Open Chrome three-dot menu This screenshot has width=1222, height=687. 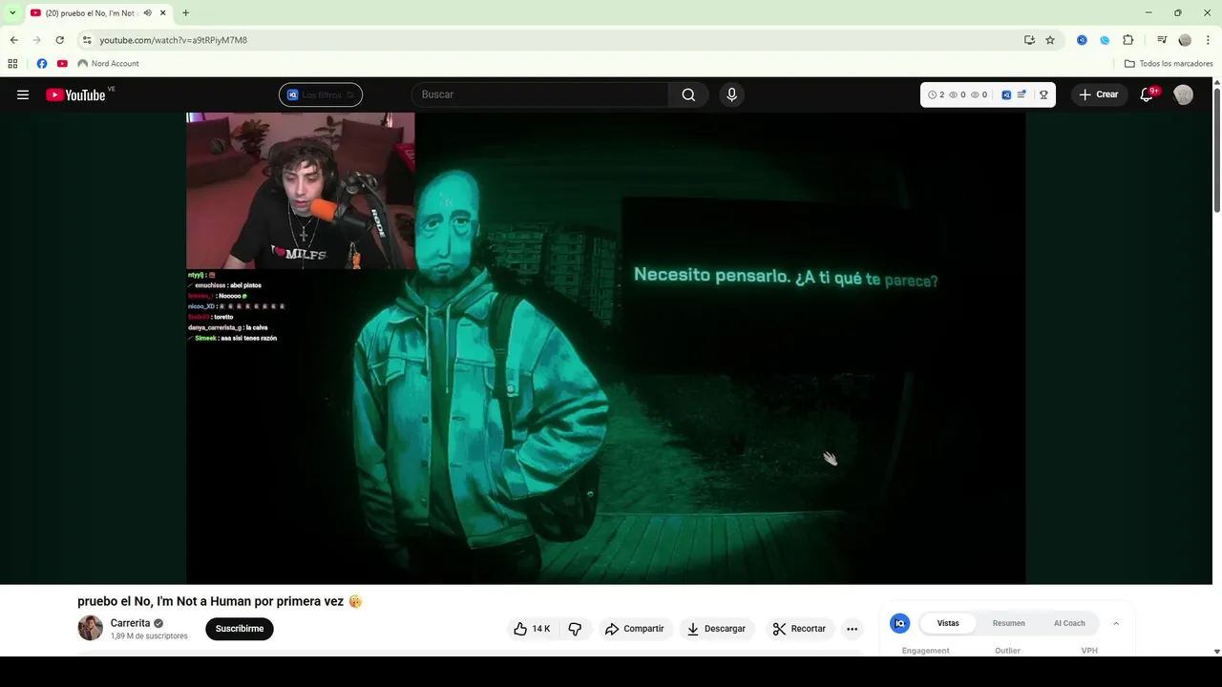1208,40
